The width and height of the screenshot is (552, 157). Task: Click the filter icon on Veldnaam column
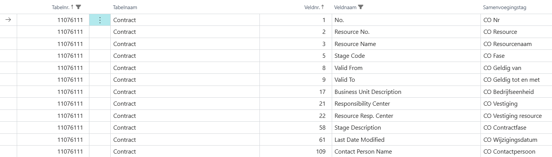361,7
